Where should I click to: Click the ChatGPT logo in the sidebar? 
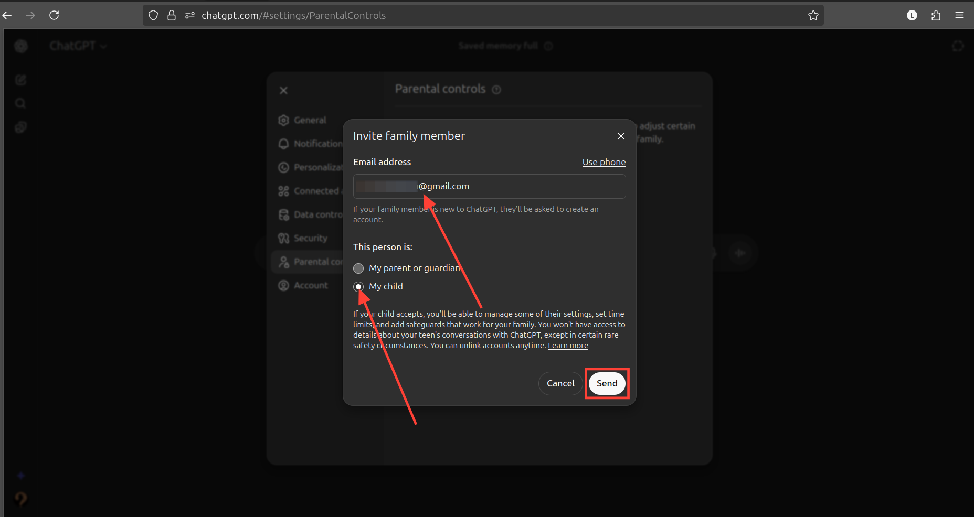[x=21, y=46]
